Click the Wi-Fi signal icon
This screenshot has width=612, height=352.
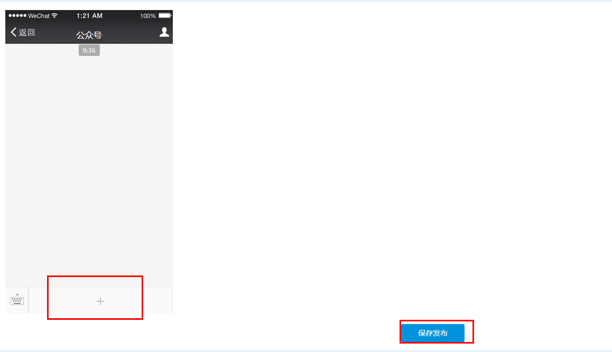click(x=54, y=16)
